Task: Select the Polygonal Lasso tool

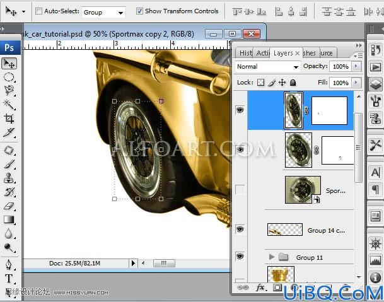Action: [9, 91]
